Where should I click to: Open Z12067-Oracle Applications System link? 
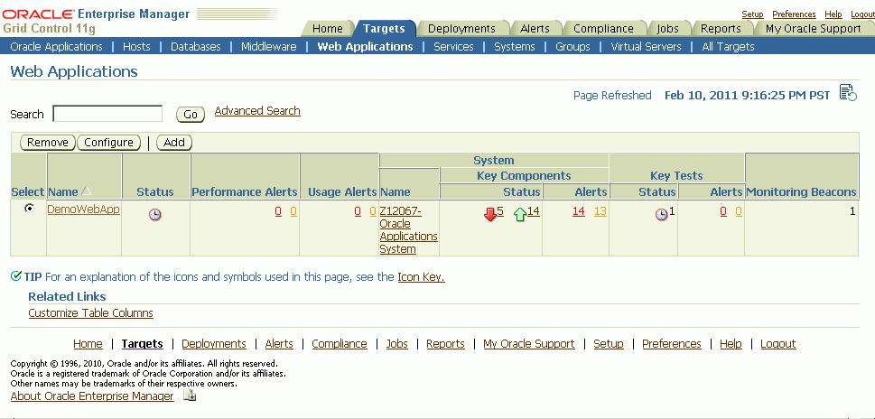tap(408, 230)
